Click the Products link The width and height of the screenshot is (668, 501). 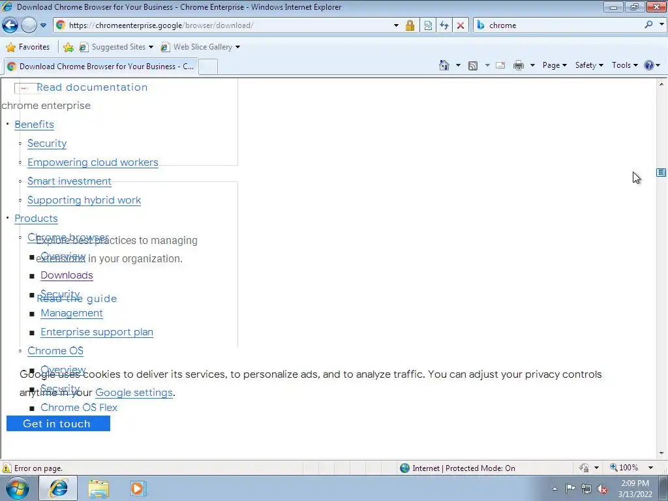click(x=37, y=218)
